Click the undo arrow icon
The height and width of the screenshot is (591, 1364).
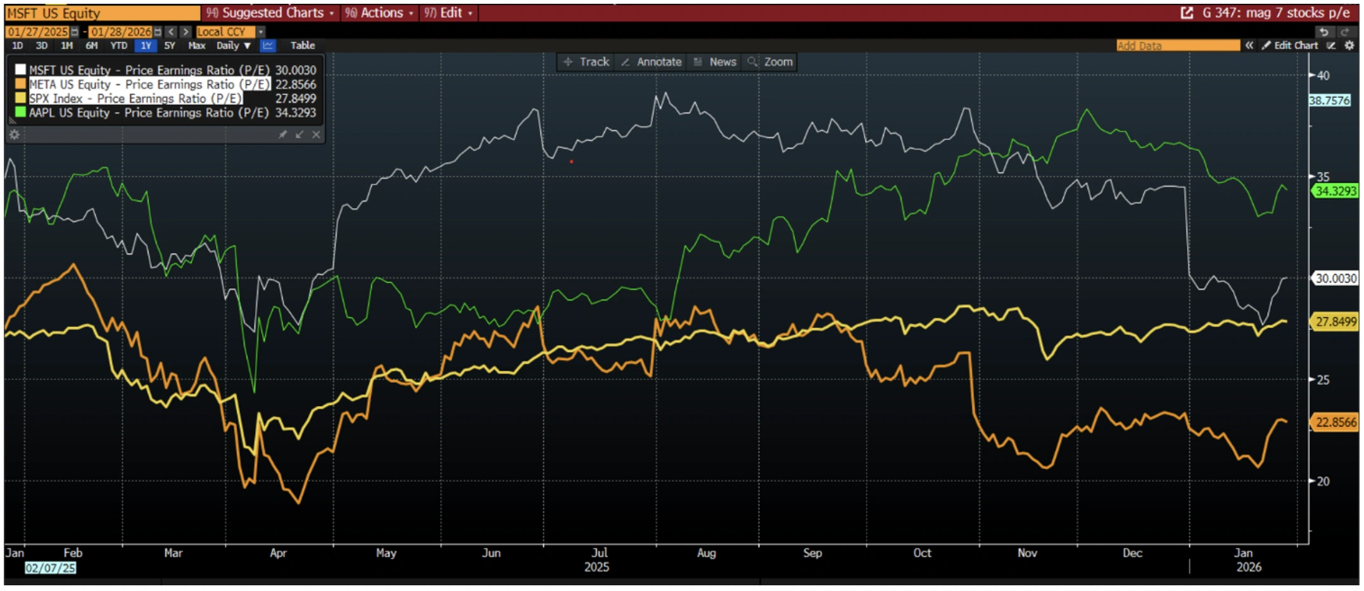pos(1323,32)
